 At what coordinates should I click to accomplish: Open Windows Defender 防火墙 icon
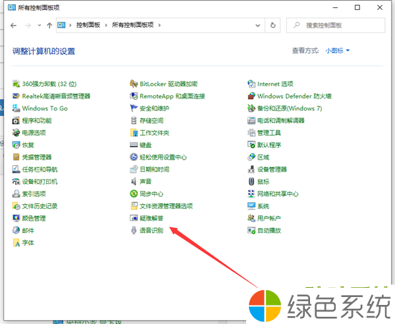click(251, 96)
